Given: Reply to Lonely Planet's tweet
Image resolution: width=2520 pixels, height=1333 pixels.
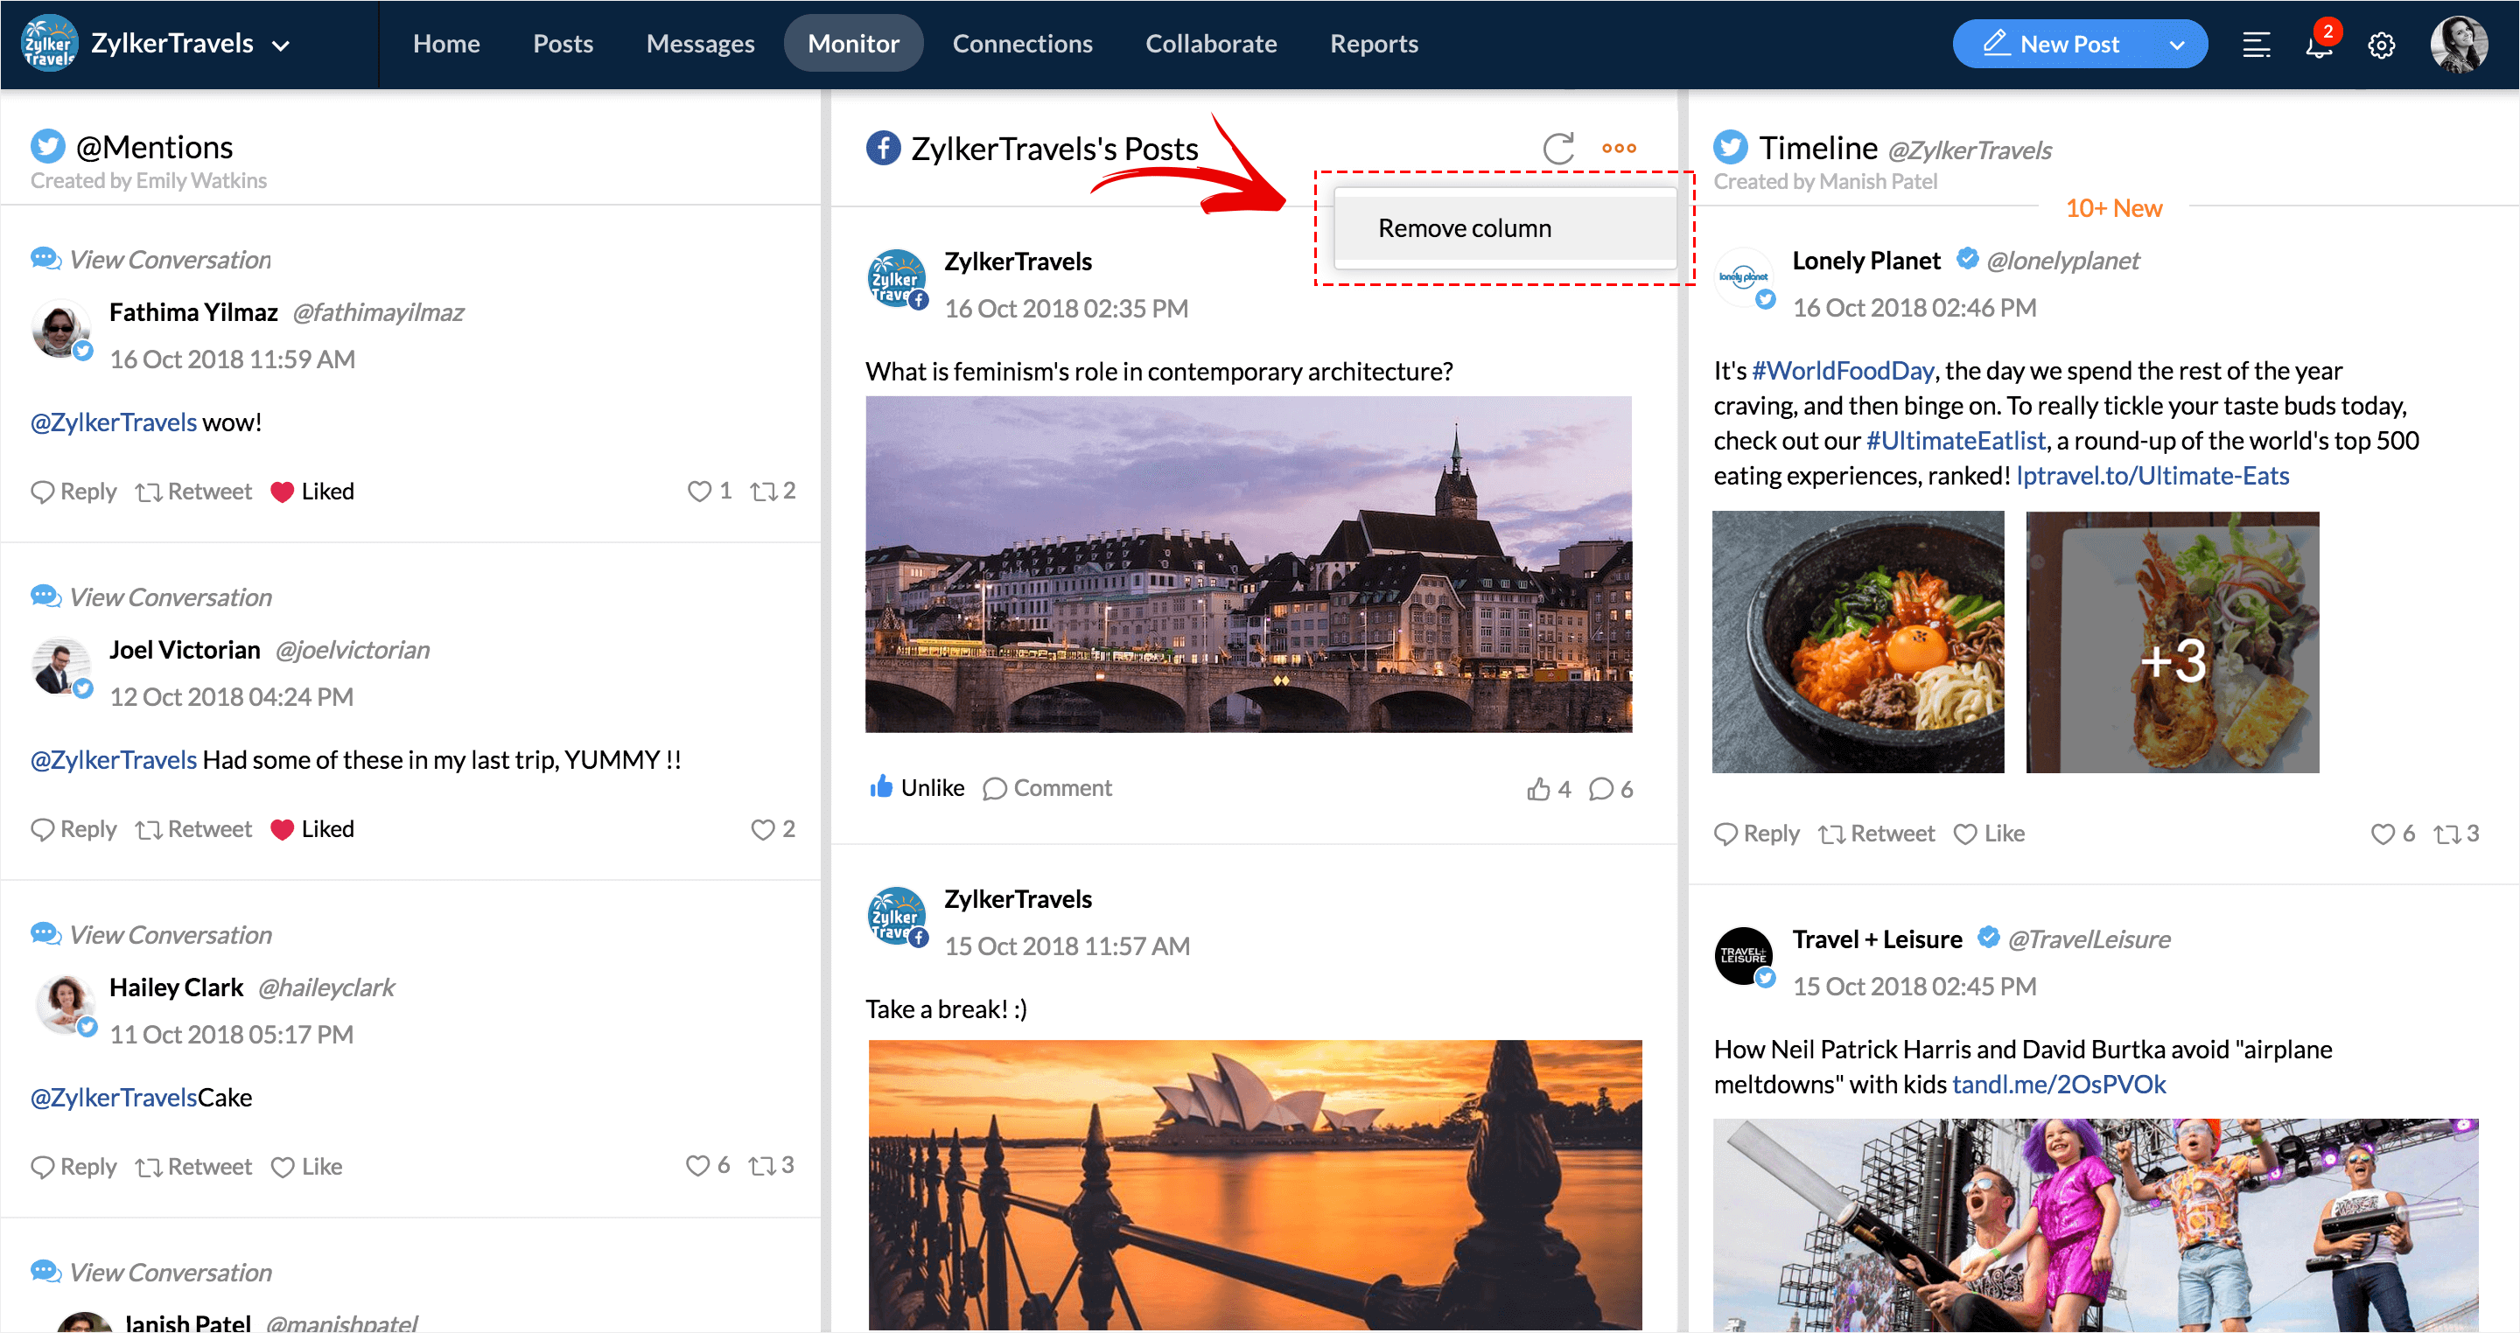Looking at the screenshot, I should (1757, 834).
